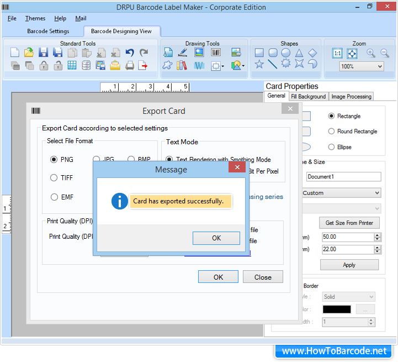398x362 pixels.
Task: Select the Barcode drawing tool
Action: (216, 53)
